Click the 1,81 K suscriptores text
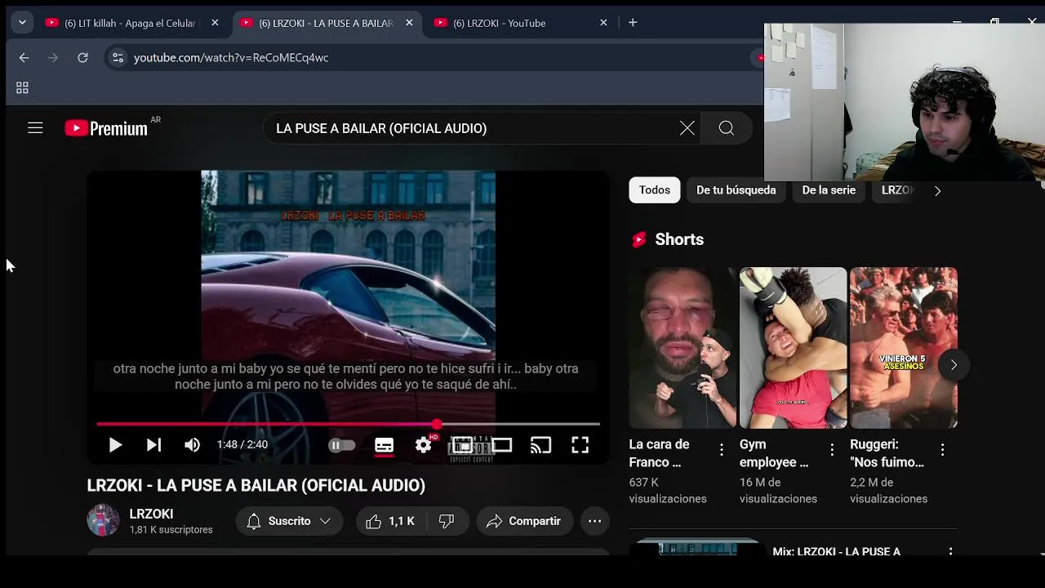Viewport: 1045px width, 588px height. [x=171, y=530]
